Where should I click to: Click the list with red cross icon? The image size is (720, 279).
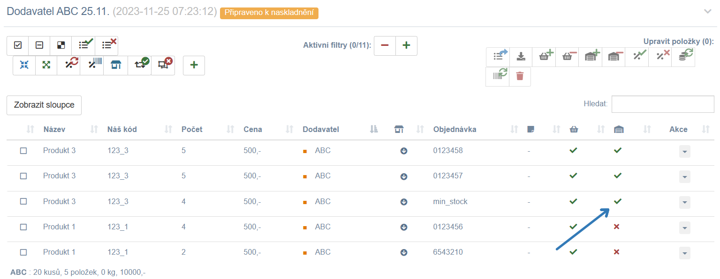point(107,45)
